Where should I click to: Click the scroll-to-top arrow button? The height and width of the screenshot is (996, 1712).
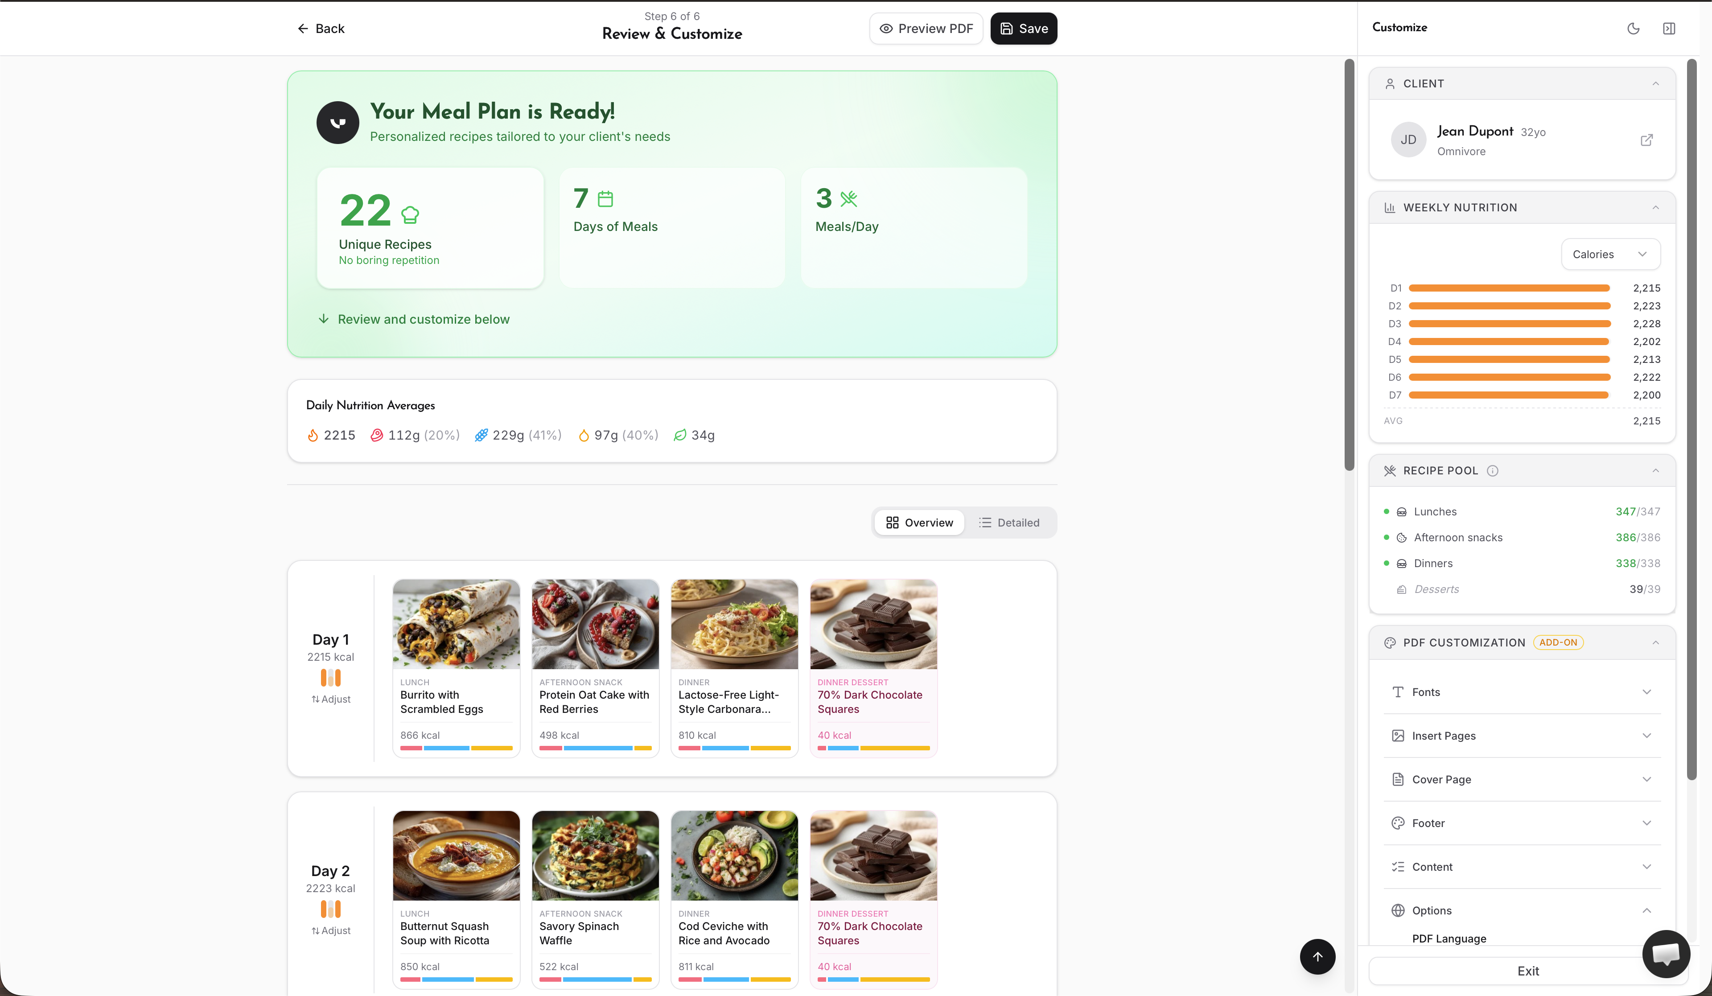pyautogui.click(x=1317, y=956)
